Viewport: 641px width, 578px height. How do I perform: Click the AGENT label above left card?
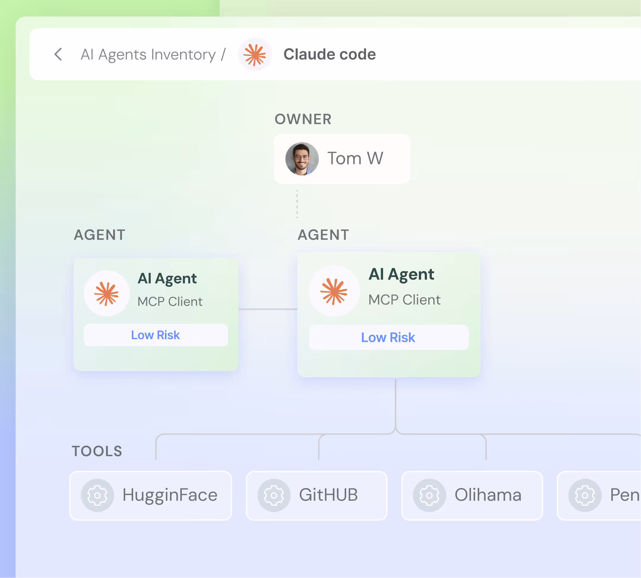[100, 235]
